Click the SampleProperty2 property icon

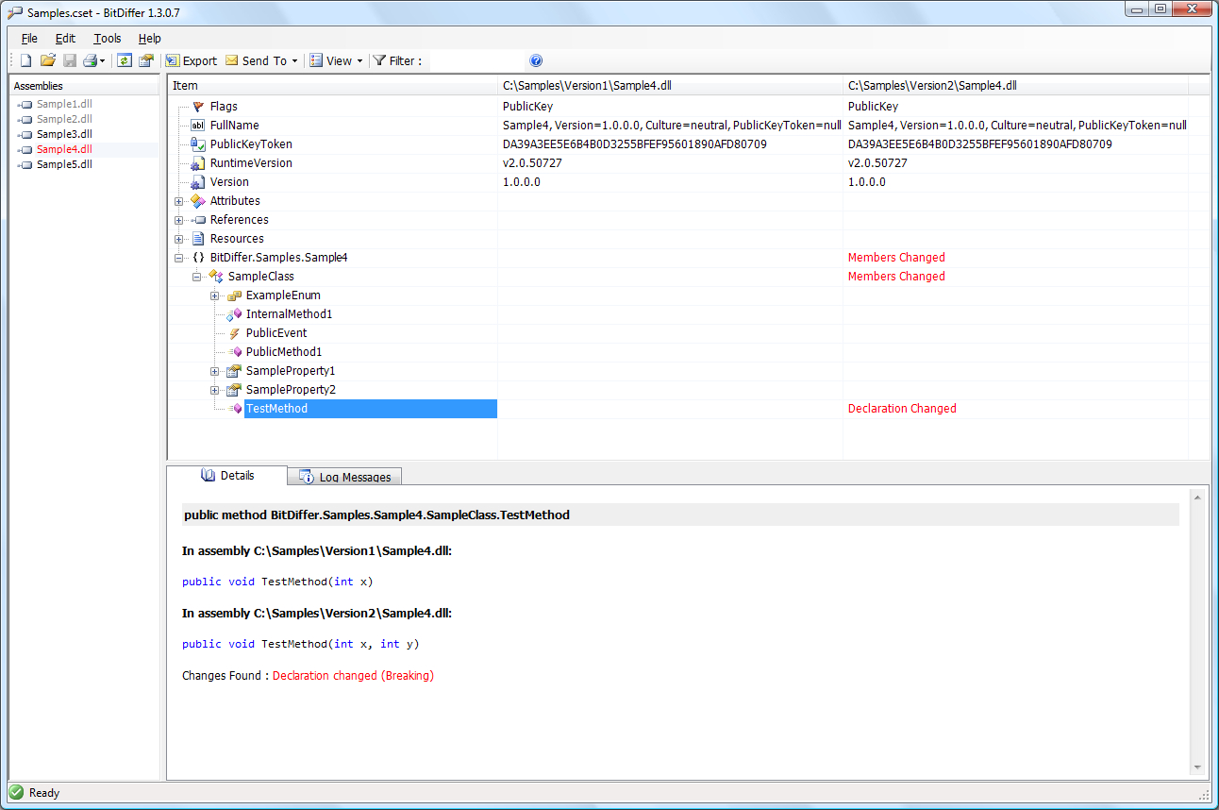click(234, 390)
